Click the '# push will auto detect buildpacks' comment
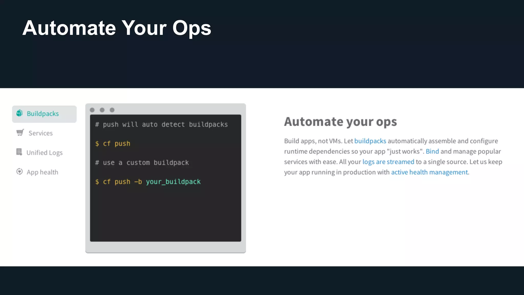Image resolution: width=524 pixels, height=295 pixels. pyautogui.click(x=161, y=124)
